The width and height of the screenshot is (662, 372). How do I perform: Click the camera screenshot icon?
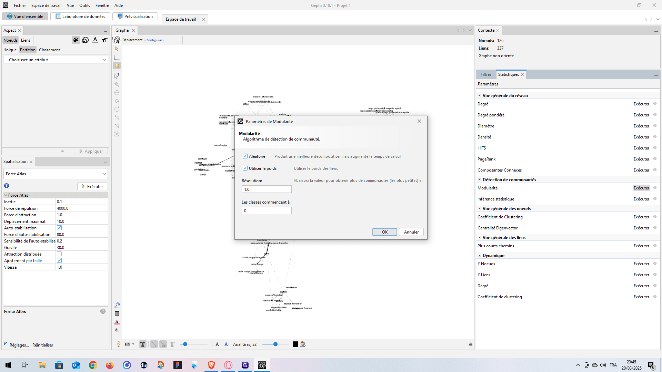point(128,344)
